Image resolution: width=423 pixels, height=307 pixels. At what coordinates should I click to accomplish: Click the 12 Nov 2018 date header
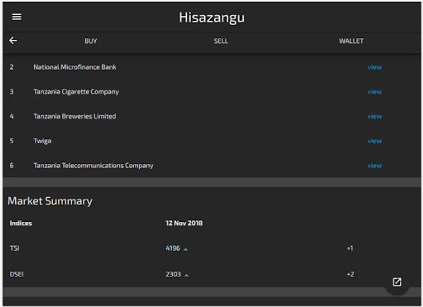click(x=184, y=223)
